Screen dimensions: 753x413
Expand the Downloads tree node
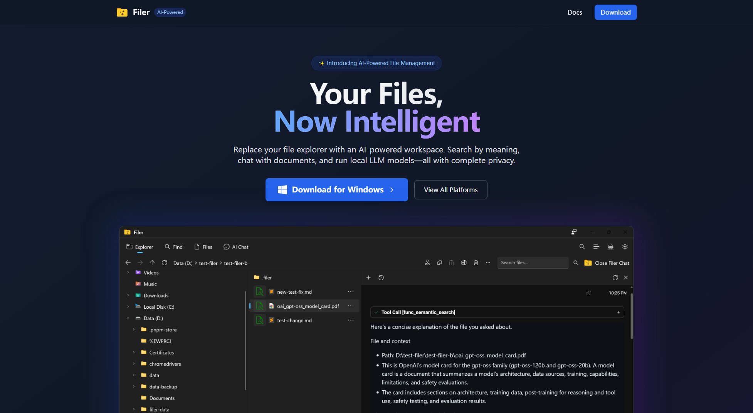(128, 295)
